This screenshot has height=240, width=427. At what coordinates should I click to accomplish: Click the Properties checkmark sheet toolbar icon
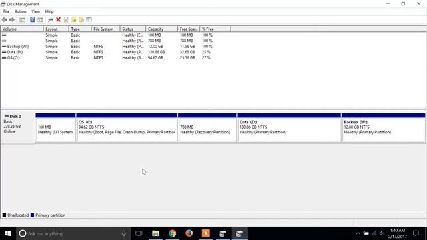[66, 19]
